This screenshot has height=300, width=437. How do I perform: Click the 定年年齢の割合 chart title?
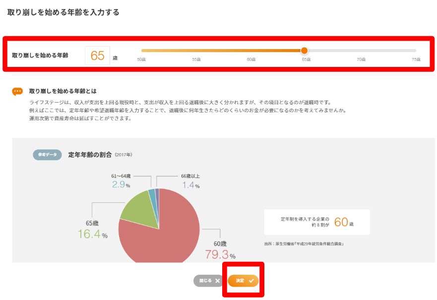tap(90, 155)
